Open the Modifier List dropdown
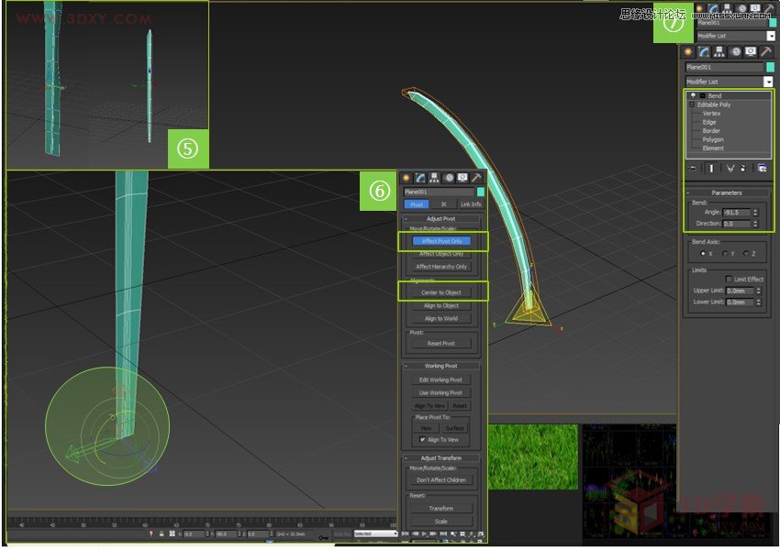This screenshot has width=780, height=550. (769, 82)
